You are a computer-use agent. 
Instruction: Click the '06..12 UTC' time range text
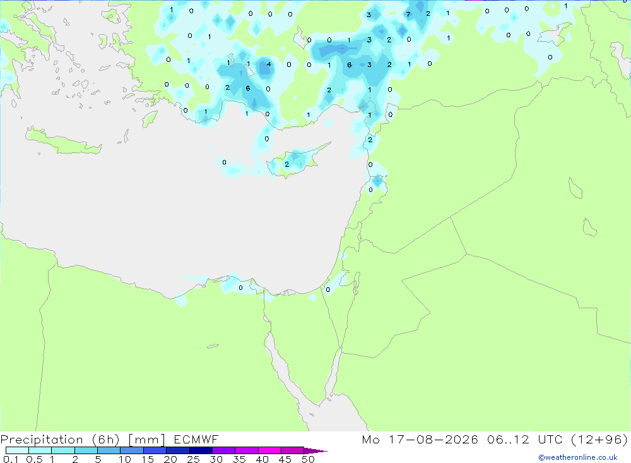(524, 440)
